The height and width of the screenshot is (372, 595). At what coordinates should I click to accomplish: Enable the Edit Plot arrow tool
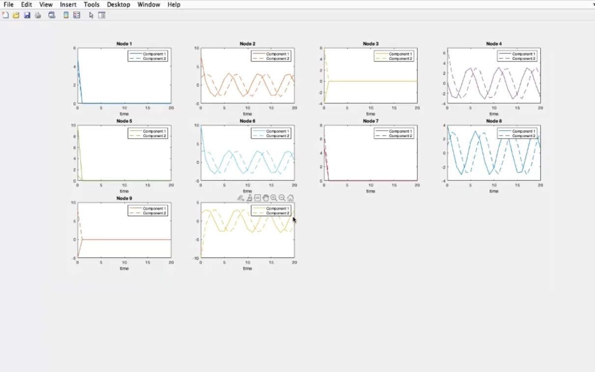click(91, 15)
